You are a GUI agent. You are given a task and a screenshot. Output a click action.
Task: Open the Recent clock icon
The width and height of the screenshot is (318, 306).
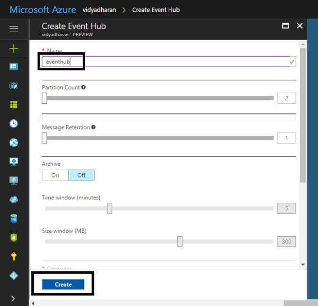coord(14,123)
